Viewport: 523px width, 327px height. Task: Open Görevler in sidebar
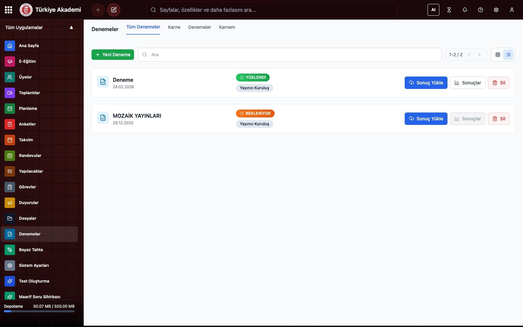pos(39,187)
